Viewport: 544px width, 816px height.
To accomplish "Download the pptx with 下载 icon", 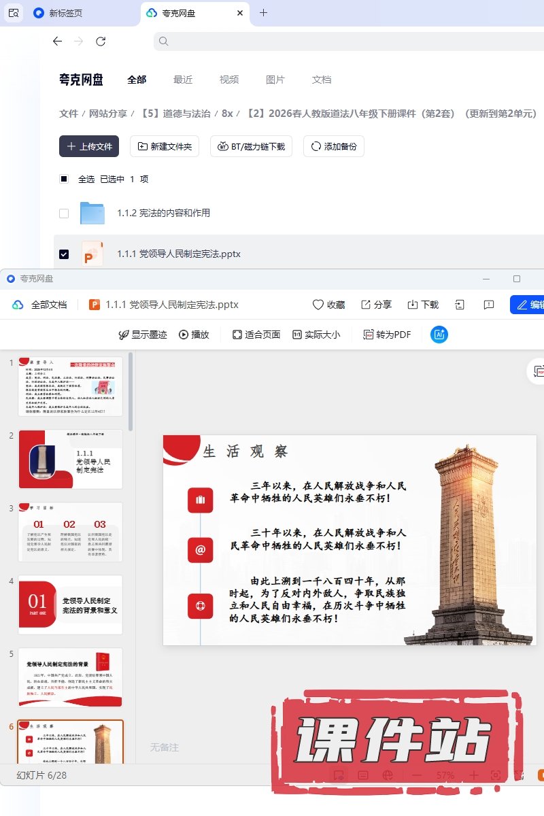I will pos(413,305).
